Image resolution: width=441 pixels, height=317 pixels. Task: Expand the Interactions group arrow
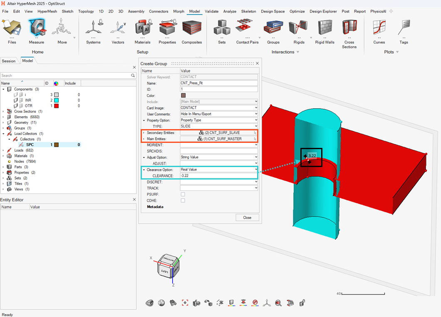(x=298, y=52)
